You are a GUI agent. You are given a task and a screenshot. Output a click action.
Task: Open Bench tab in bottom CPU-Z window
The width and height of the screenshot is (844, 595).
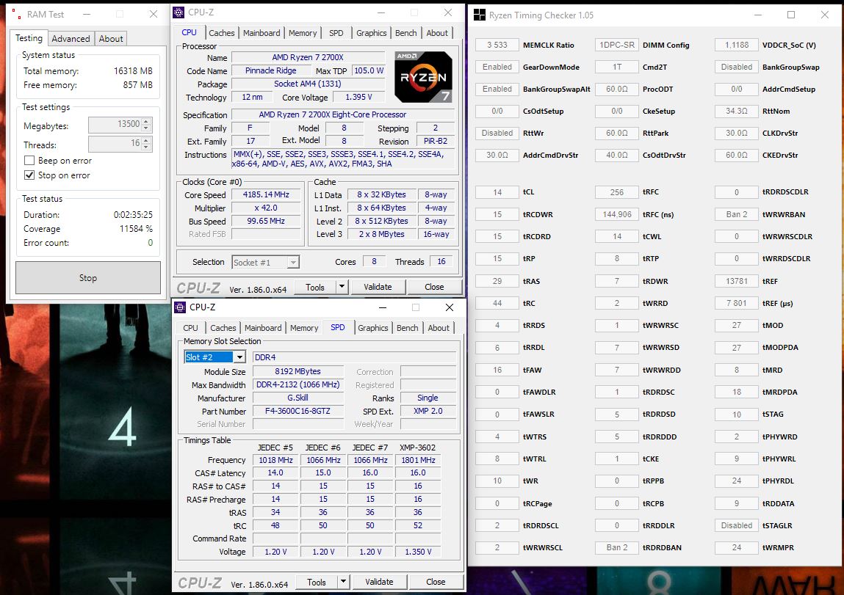[x=408, y=328]
